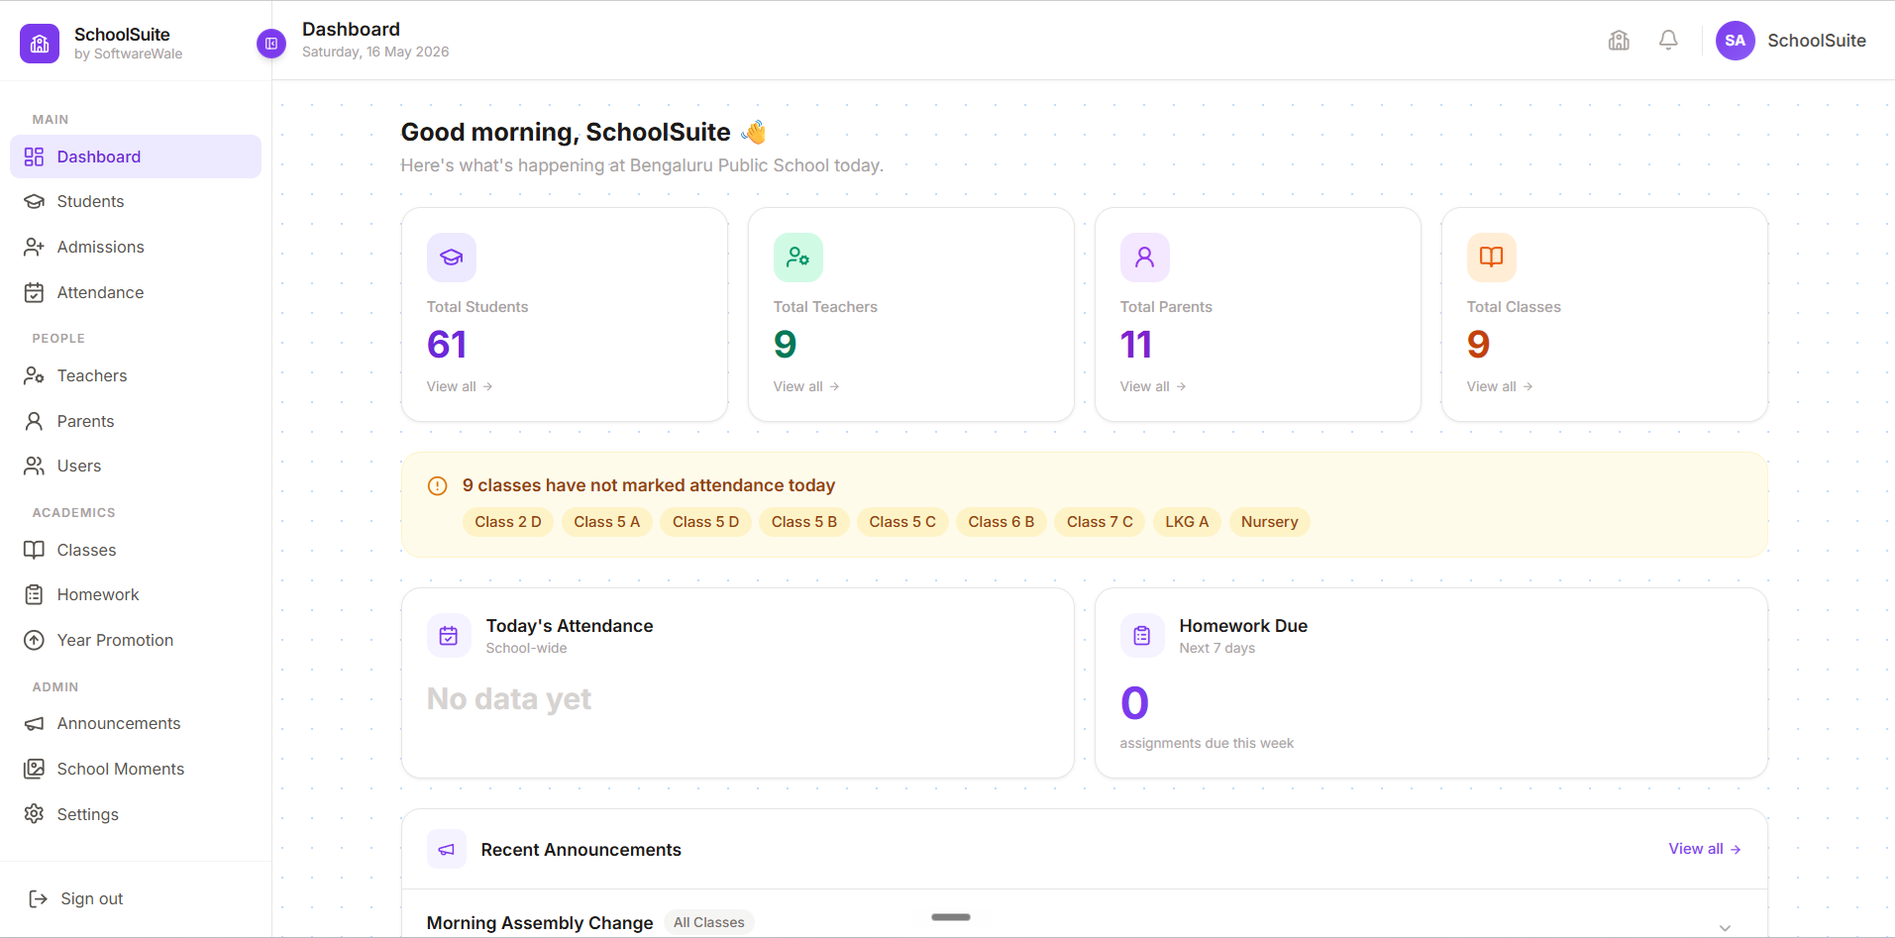The image size is (1895, 938).
Task: Open the Students menu item
Action: [x=136, y=202]
